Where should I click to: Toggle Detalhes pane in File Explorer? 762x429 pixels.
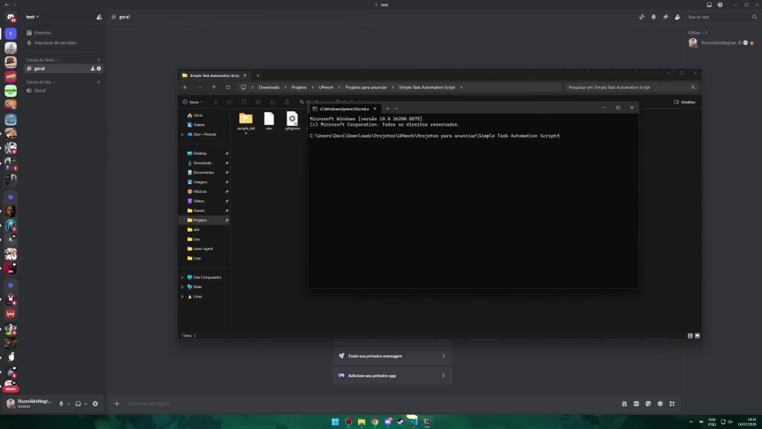[685, 102]
